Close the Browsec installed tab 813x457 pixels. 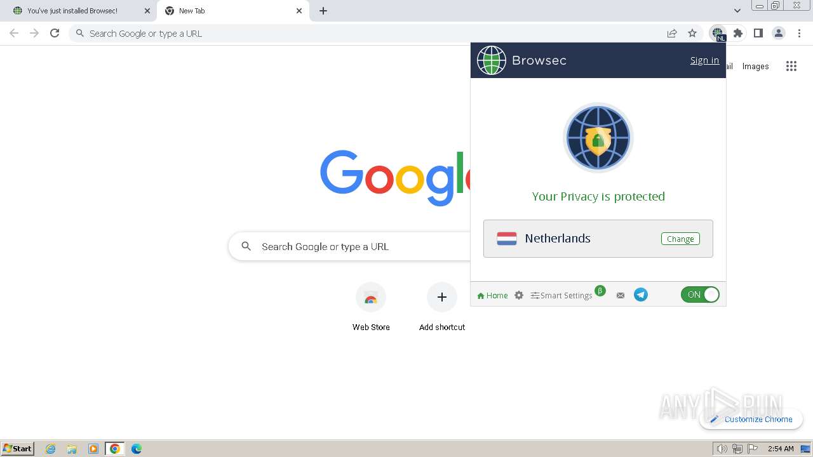pyautogui.click(x=147, y=11)
